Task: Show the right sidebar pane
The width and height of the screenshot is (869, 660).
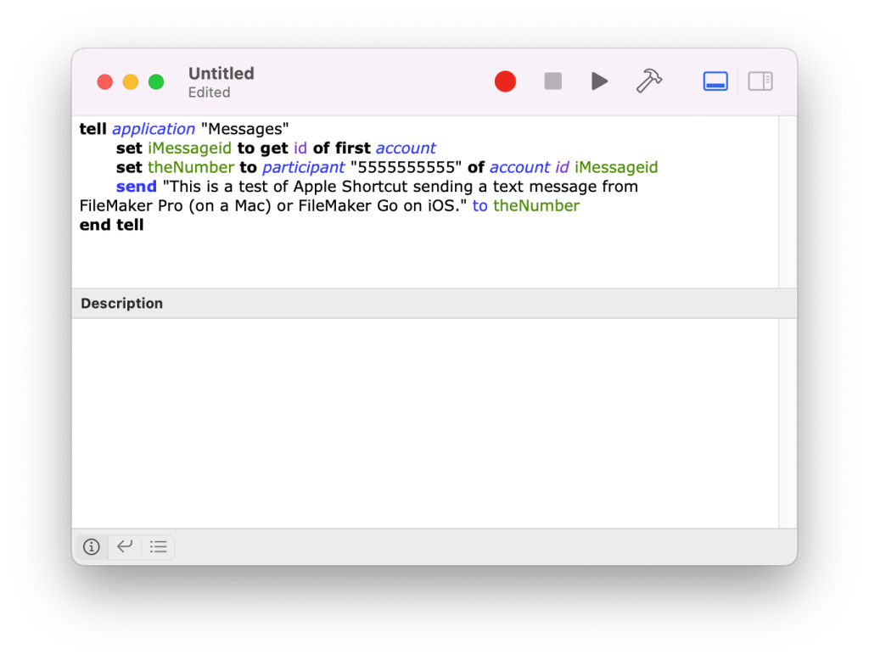Action: pyautogui.click(x=760, y=81)
